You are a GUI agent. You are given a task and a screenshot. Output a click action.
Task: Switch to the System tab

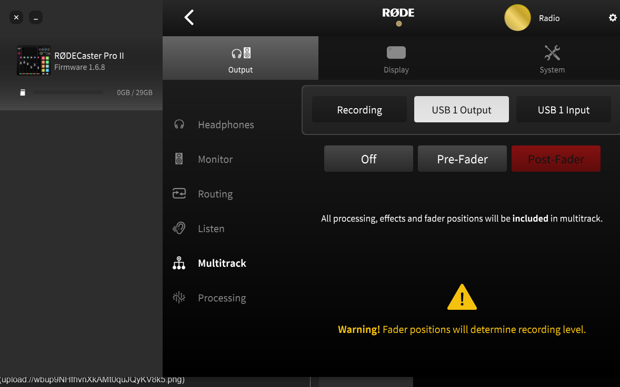click(x=552, y=58)
